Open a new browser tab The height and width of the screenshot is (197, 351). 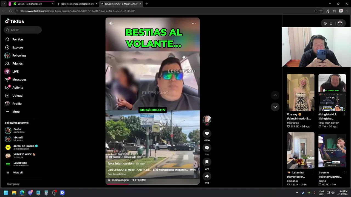click(x=147, y=4)
